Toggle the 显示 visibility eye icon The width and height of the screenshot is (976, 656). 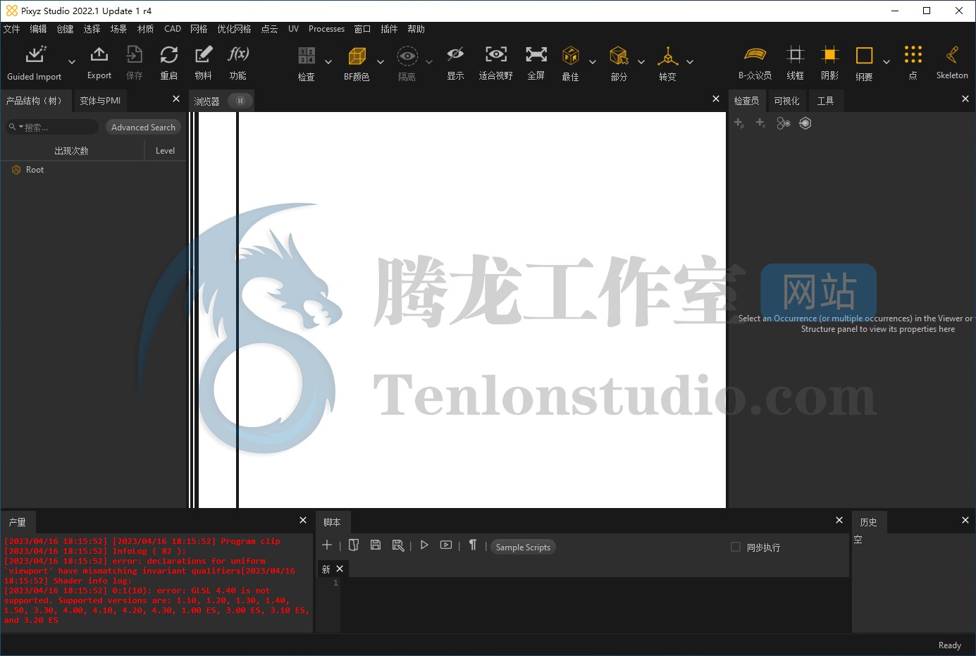click(456, 54)
